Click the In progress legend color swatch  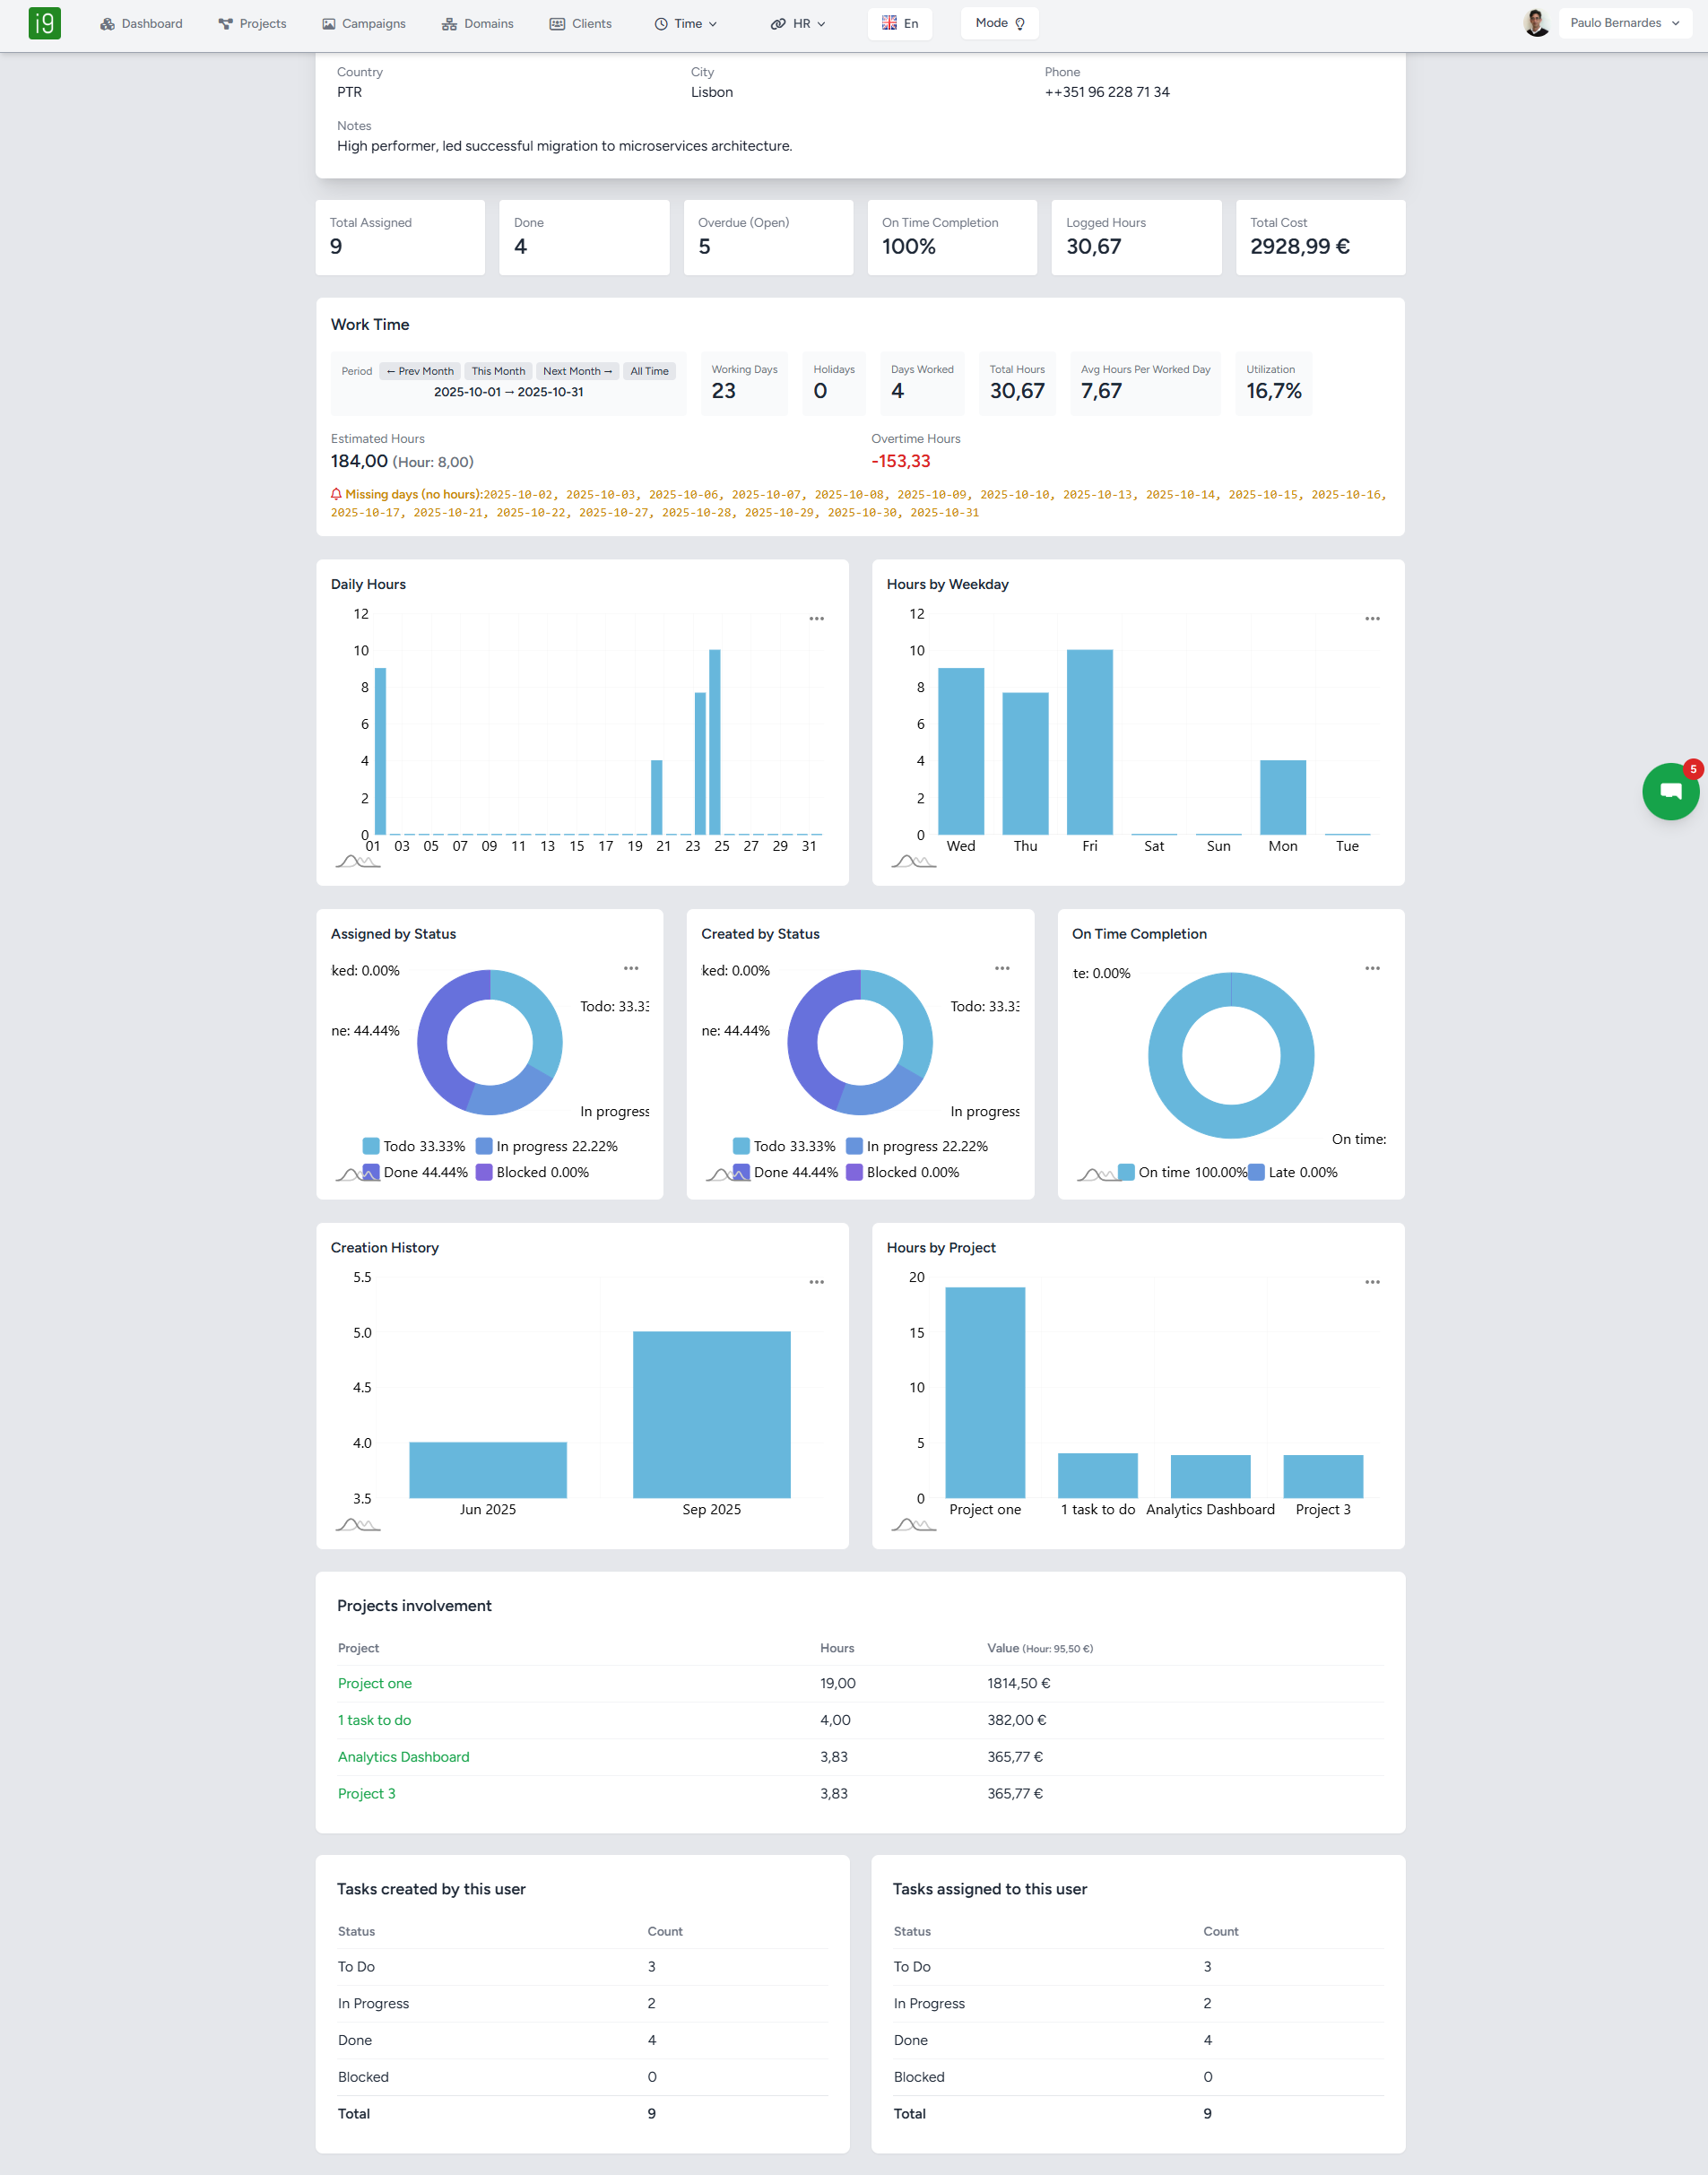coord(484,1146)
